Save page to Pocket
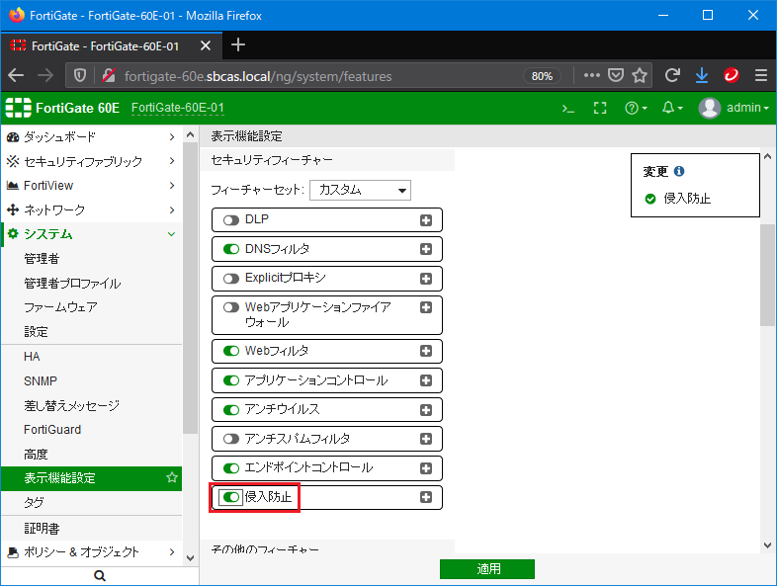Image resolution: width=777 pixels, height=586 pixels. [x=616, y=75]
